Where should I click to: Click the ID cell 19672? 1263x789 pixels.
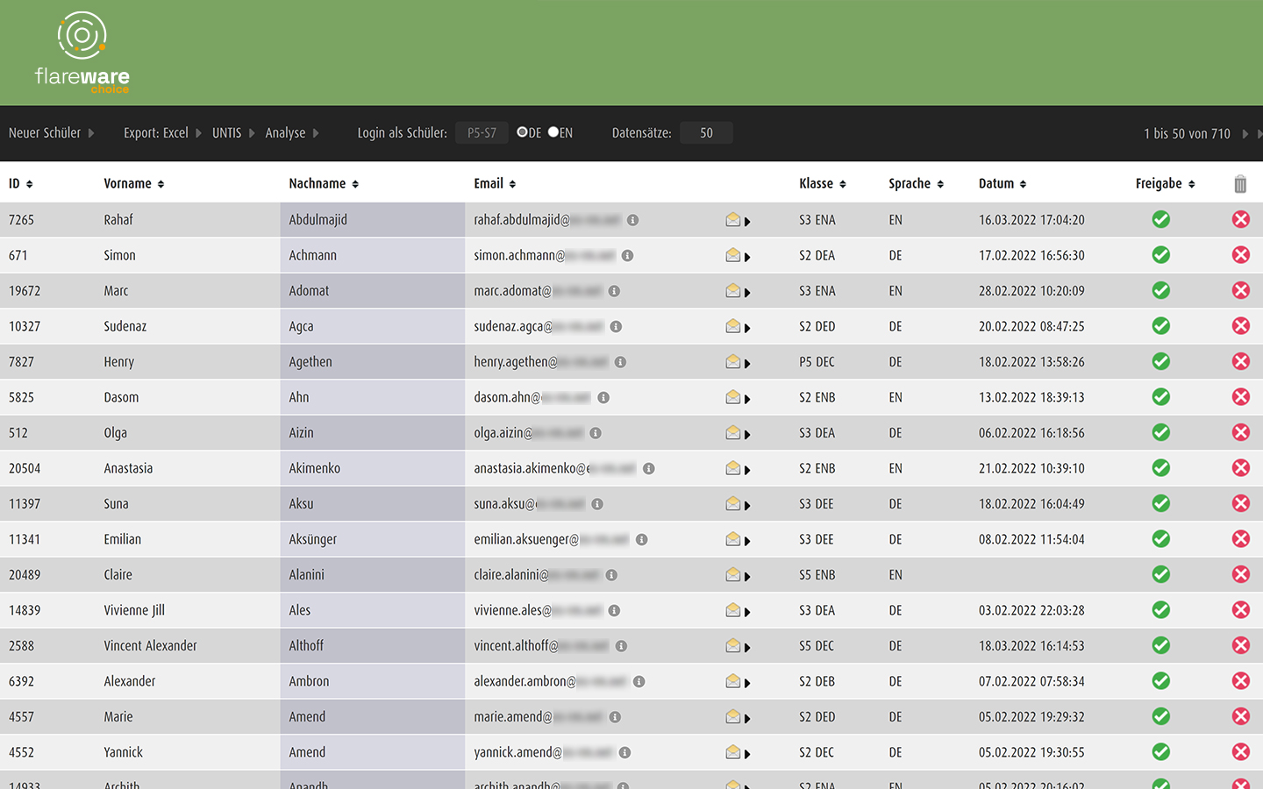[25, 291]
